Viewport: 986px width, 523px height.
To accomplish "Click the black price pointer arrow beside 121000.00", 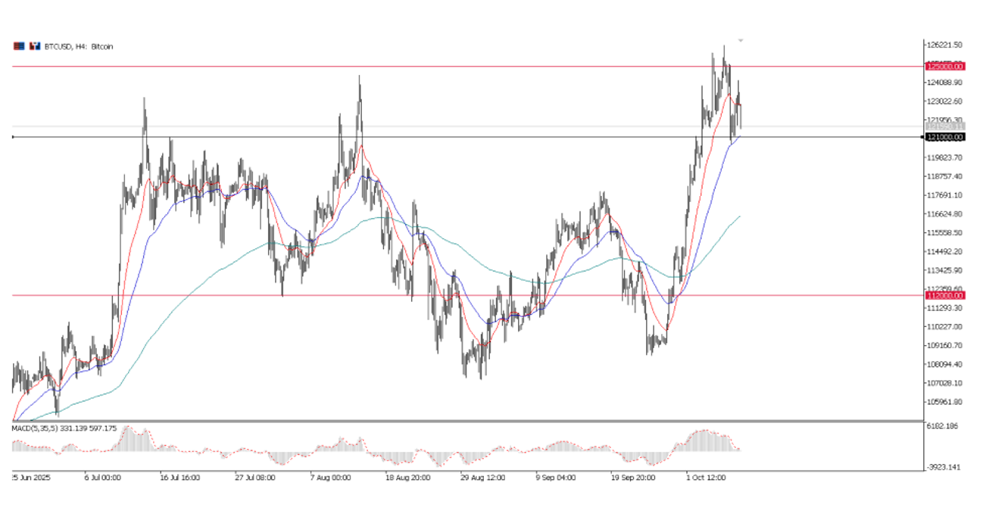I will (x=922, y=137).
